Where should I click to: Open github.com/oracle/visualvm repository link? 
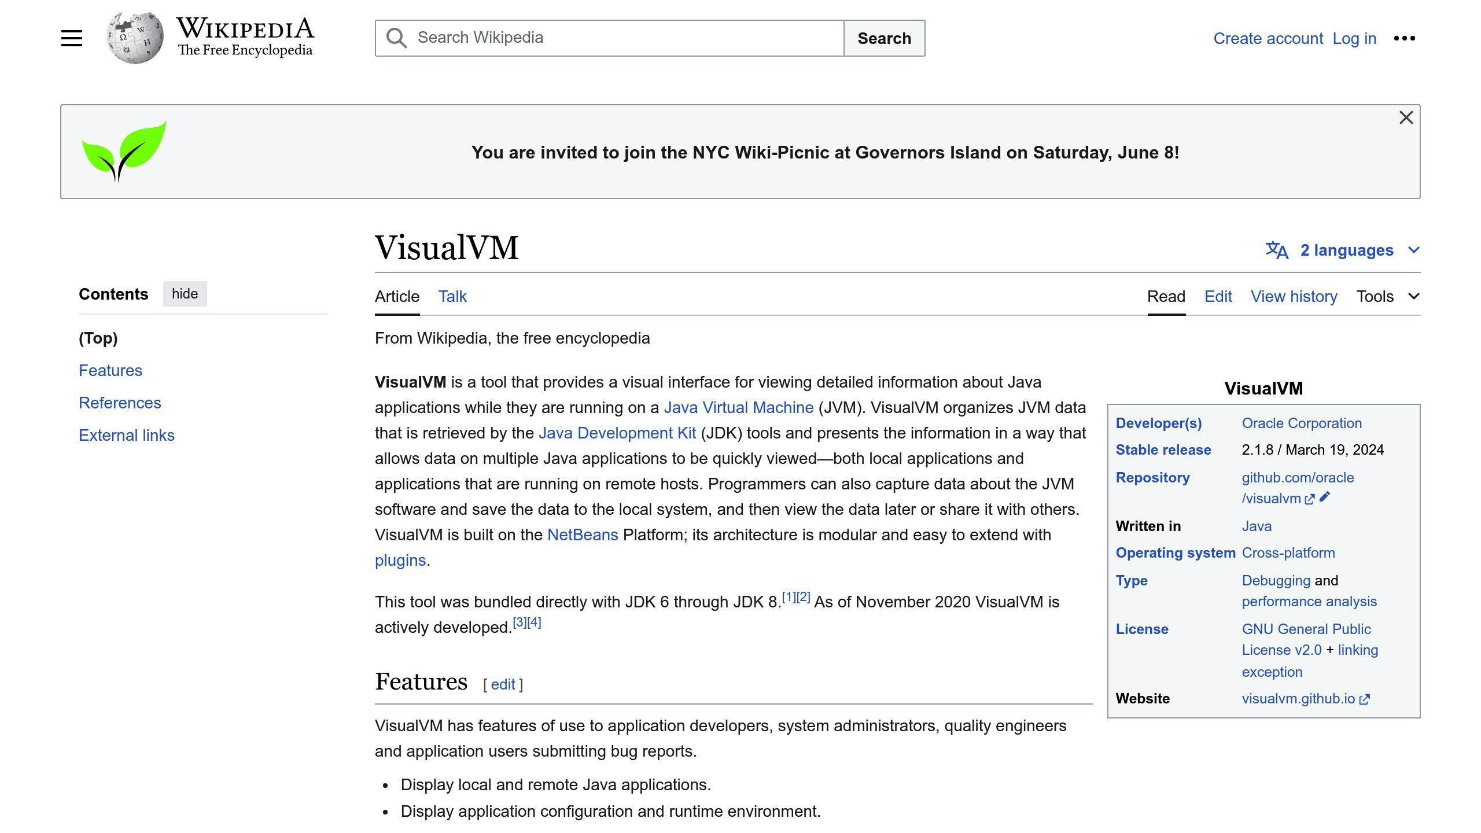point(1298,488)
